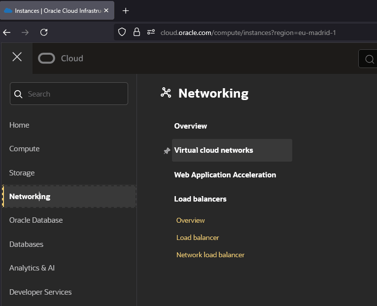This screenshot has height=306, width=377.
Task: Open the Oracle Database menu category
Action: pos(36,220)
